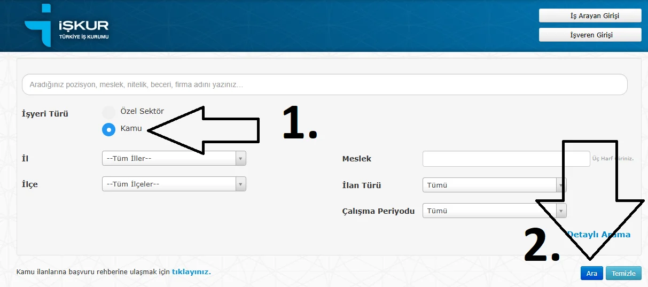Expand the --Tüm İlçeler-- district dropdown
The height and width of the screenshot is (287, 648).
click(169, 184)
